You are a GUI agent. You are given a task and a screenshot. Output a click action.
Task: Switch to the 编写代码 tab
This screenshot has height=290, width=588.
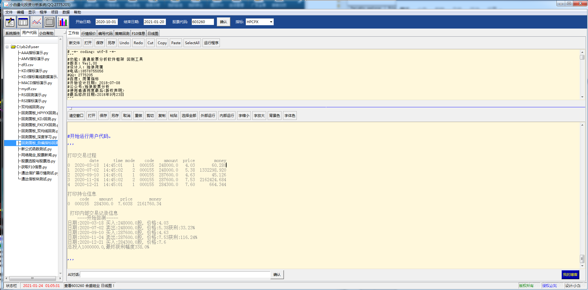105,34
